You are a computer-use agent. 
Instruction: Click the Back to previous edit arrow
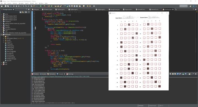coord(88,6)
